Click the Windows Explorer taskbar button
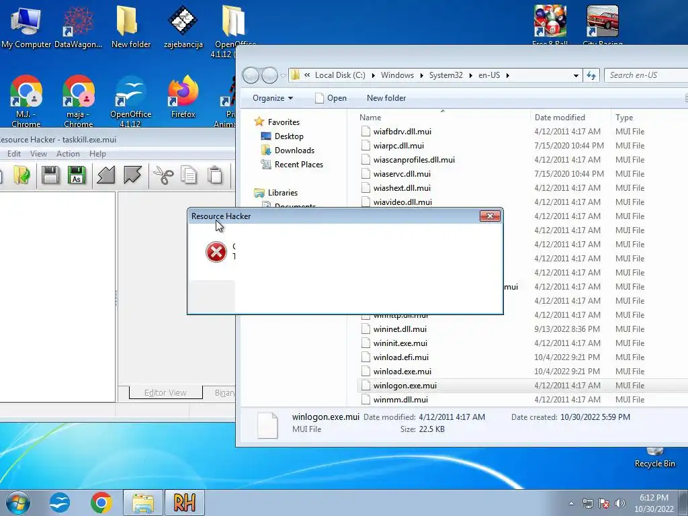 tap(143, 503)
